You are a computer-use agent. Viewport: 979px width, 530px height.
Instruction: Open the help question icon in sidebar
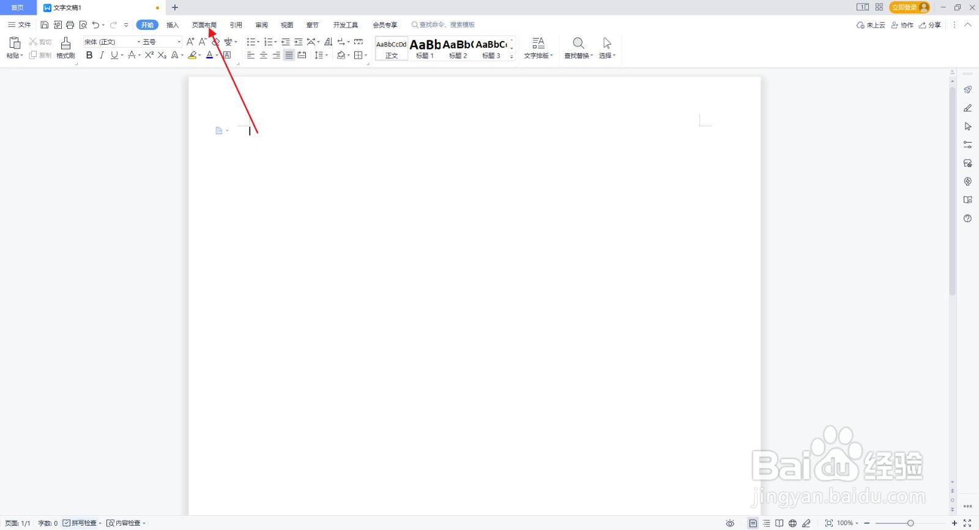click(x=967, y=218)
